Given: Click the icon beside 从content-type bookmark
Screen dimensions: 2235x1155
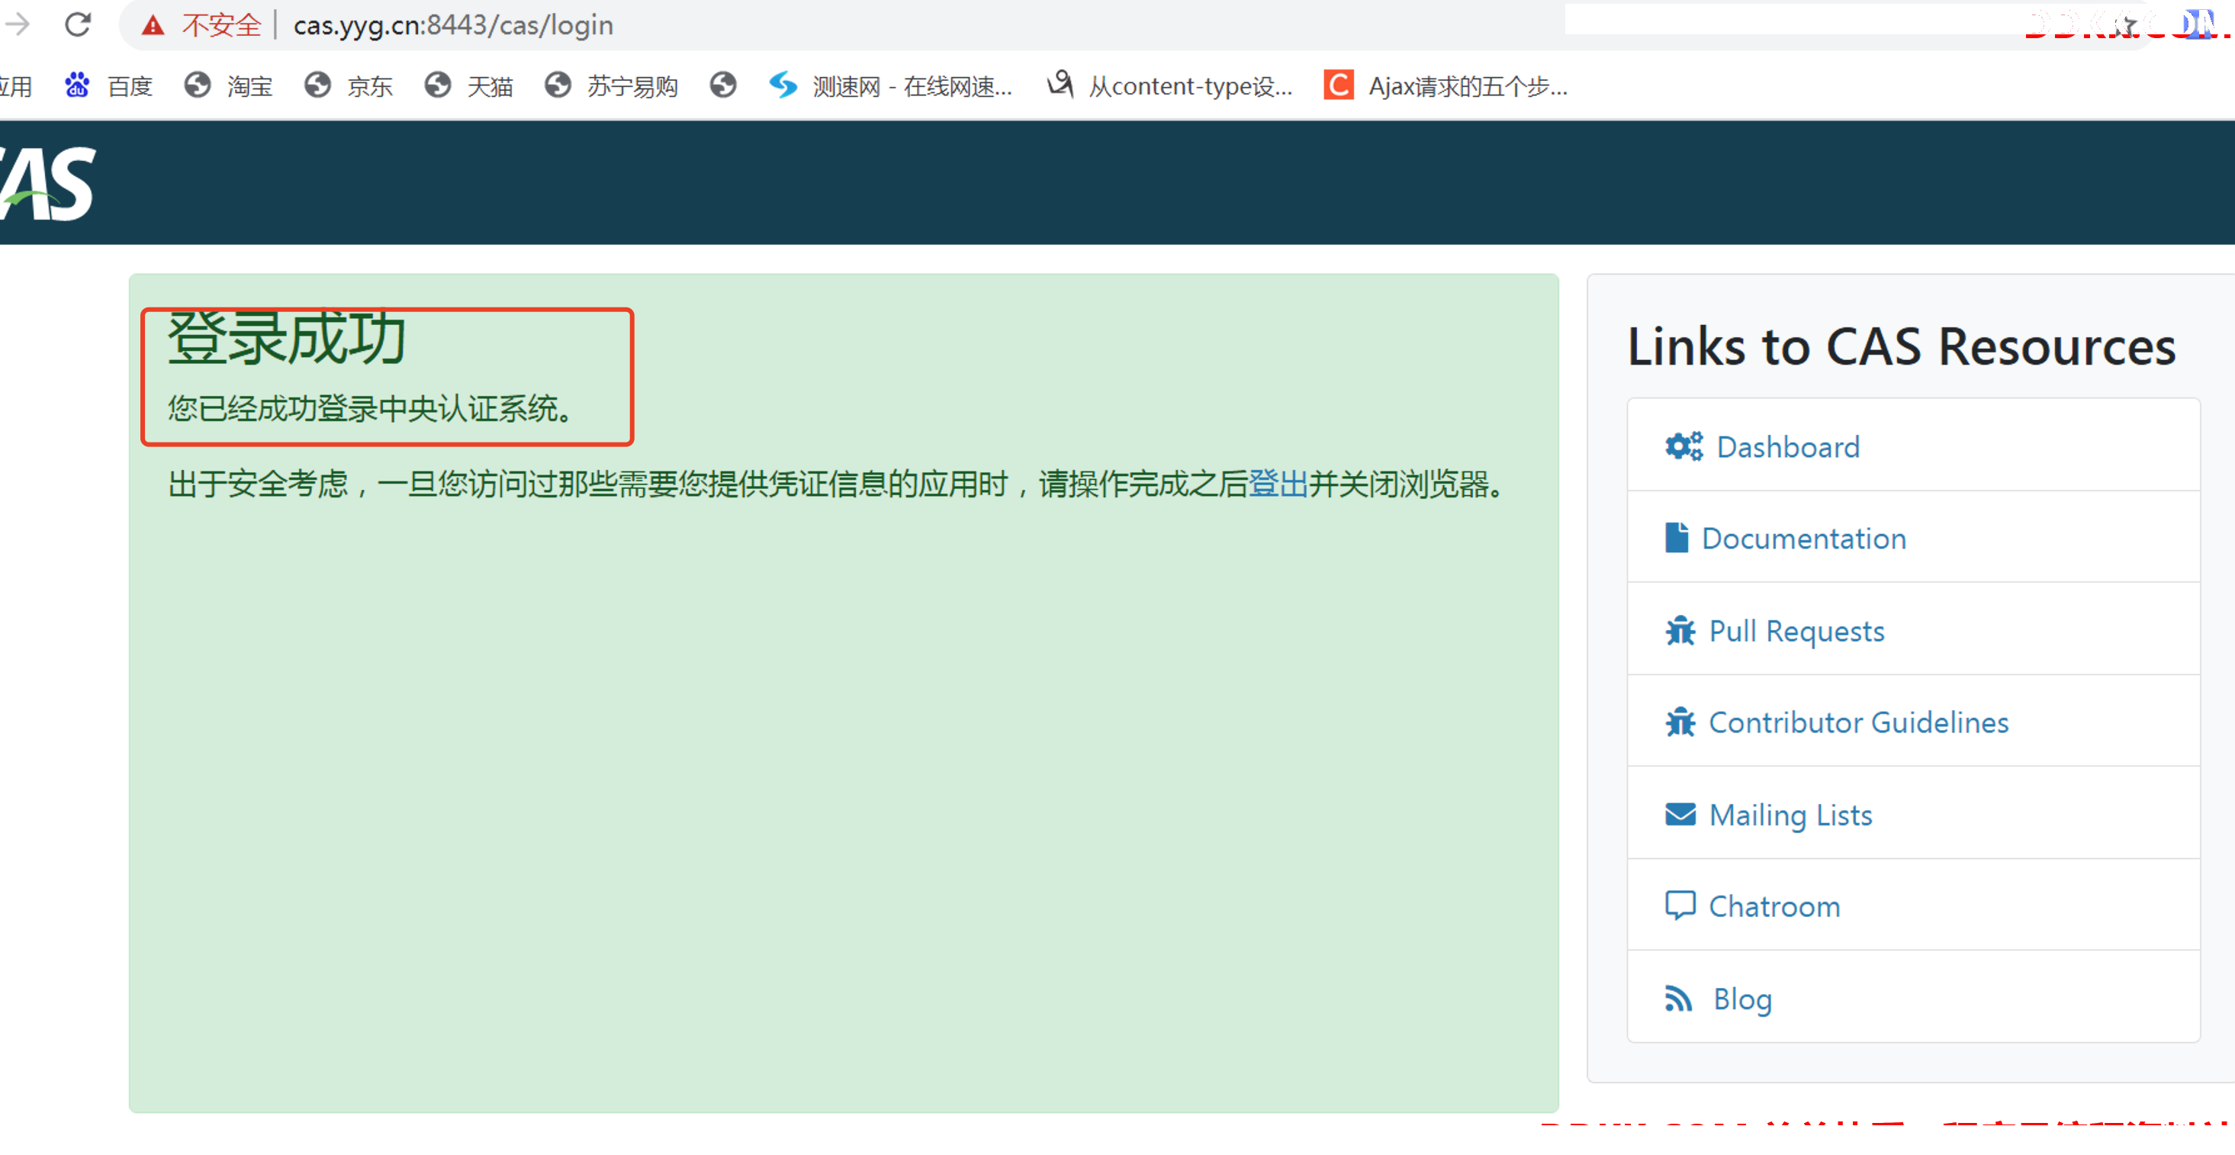Looking at the screenshot, I should click(x=1060, y=84).
